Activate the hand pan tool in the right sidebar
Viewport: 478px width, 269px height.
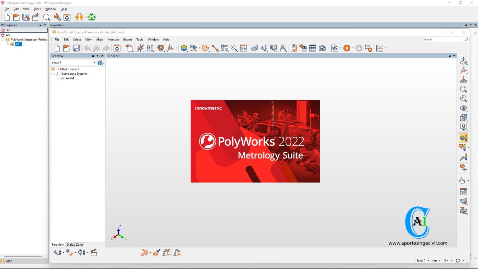(x=462, y=180)
